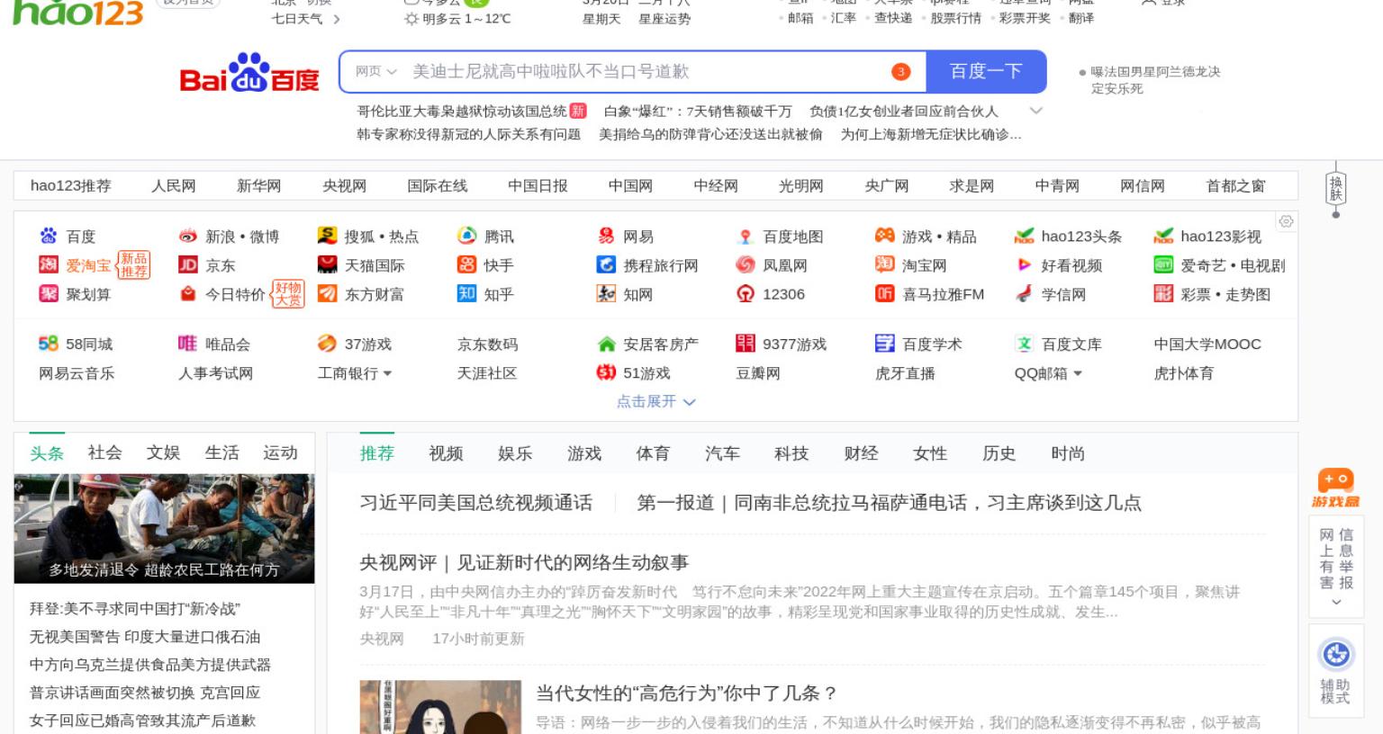
Task: Click the 携程旅行网 icon
Action: tap(606, 265)
